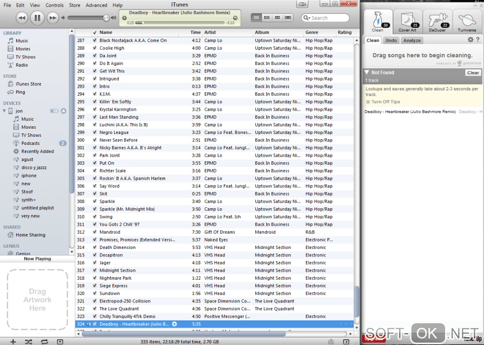
Task: Sort tracks by Artist column
Action: (x=227, y=32)
